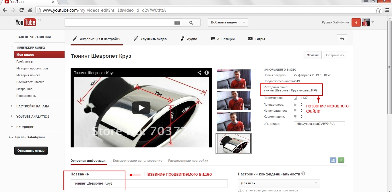392x192 pixels.
Task: Open ПАНЕЛЬ УПРАВЛЕНИЯ link
Action: coord(34,37)
